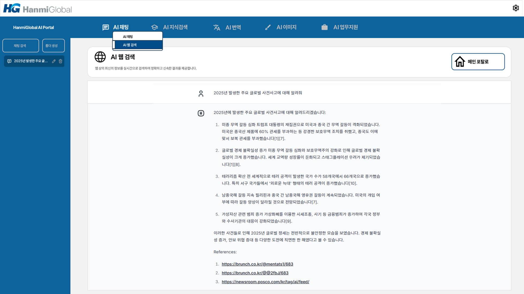
Task: Open newsroom.posco.com reference link
Action: [x=265, y=282]
